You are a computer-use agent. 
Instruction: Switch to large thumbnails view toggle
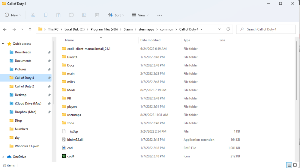[295, 165]
